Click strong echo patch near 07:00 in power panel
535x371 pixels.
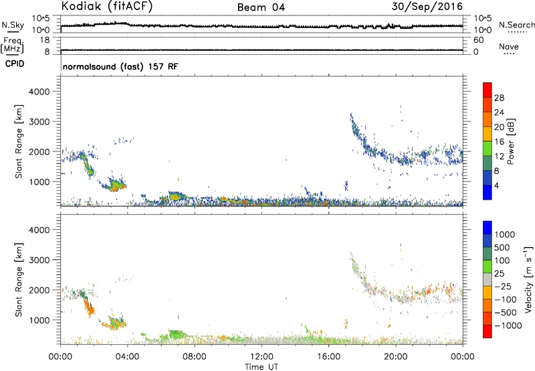pos(175,197)
